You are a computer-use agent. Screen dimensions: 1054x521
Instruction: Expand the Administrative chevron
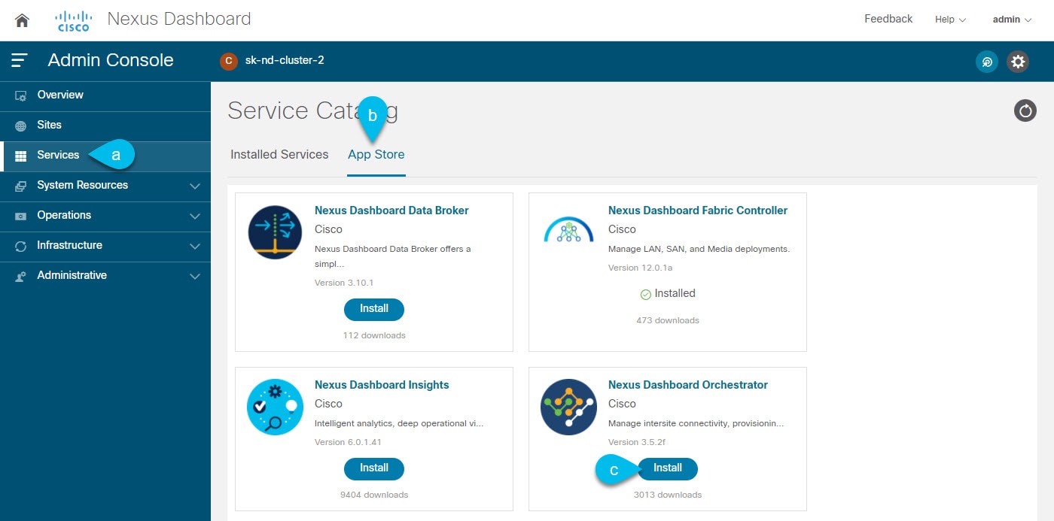tap(195, 276)
